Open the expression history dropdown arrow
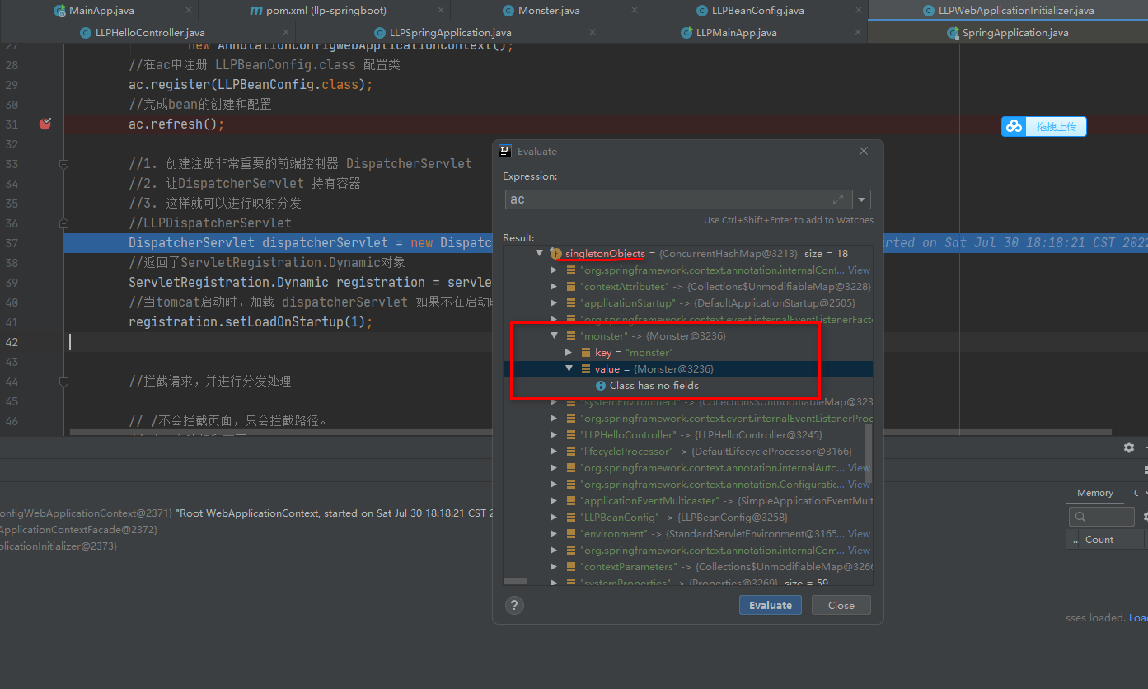This screenshot has width=1148, height=689. [x=861, y=199]
